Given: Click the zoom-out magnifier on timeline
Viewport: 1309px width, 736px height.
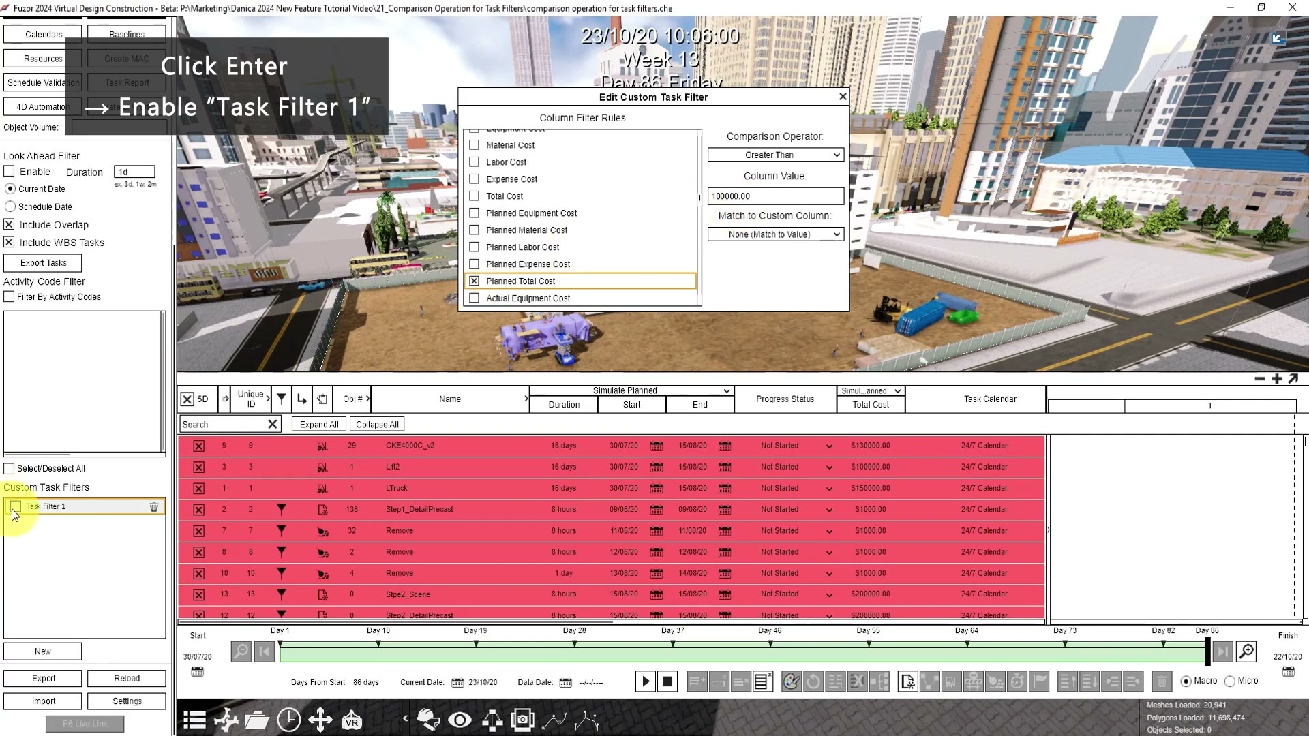Looking at the screenshot, I should tap(241, 652).
